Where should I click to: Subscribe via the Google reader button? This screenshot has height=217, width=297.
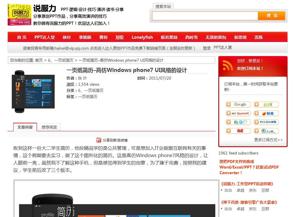click(238, 105)
